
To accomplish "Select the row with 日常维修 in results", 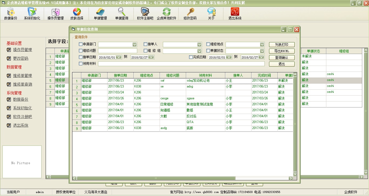I will click(183, 104).
